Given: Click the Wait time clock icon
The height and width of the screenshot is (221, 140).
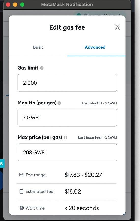Looking at the screenshot, I should point(22,208).
